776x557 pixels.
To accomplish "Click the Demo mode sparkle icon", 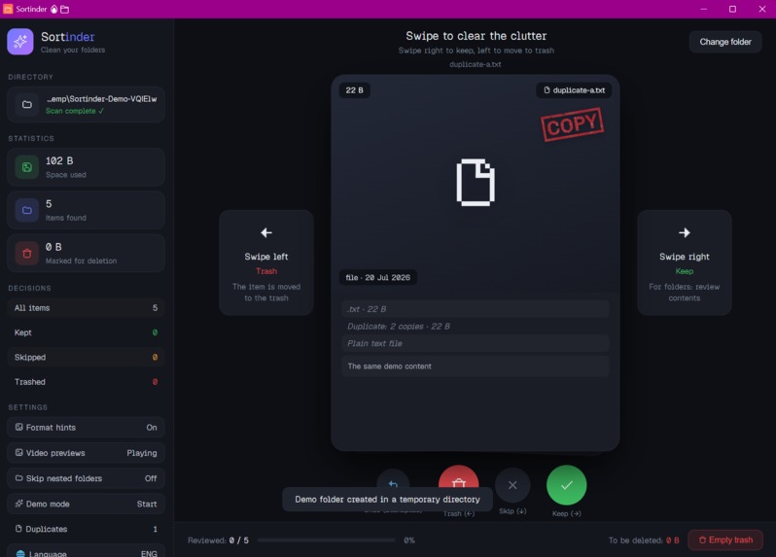I will tap(18, 504).
